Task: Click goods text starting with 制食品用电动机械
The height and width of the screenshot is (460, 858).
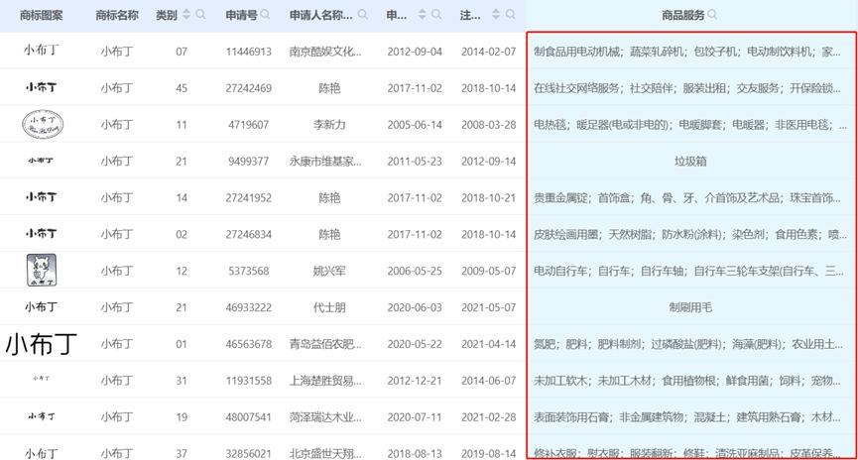Action: tap(687, 52)
